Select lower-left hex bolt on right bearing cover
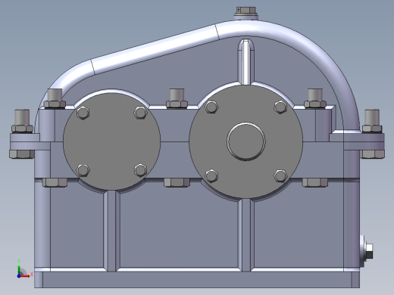 point(211,175)
